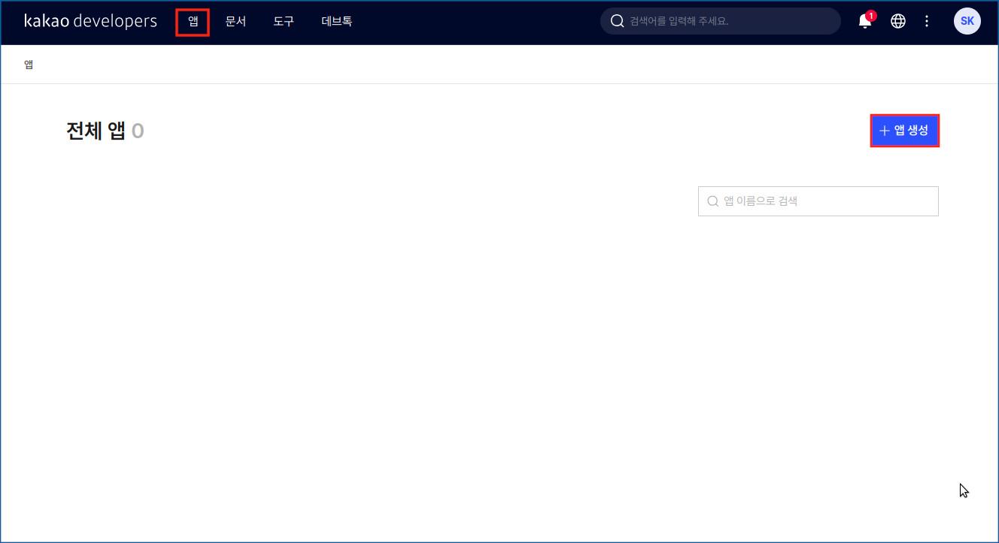Click the plus icon in 앱 생성

884,131
